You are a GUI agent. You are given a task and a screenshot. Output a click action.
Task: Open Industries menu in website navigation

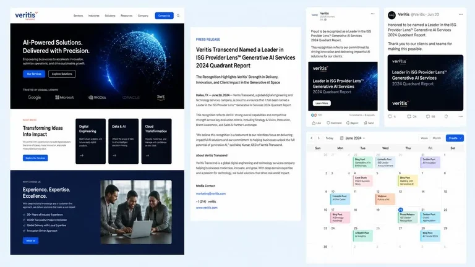93,15
